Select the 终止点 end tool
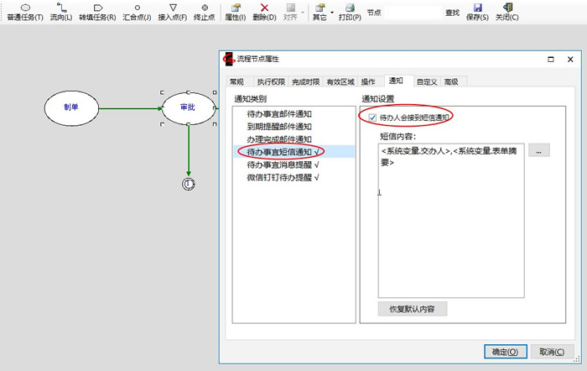 click(x=205, y=11)
